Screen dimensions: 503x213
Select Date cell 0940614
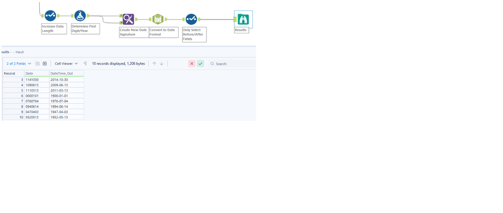[x=37, y=106]
